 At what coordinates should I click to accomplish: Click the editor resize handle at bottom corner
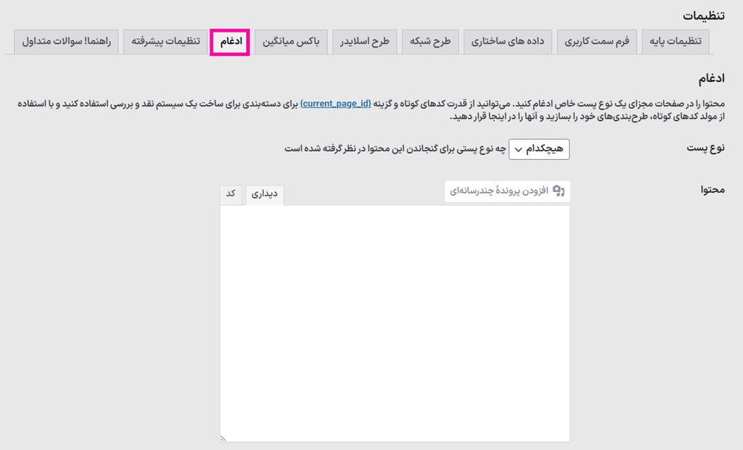coord(224,438)
